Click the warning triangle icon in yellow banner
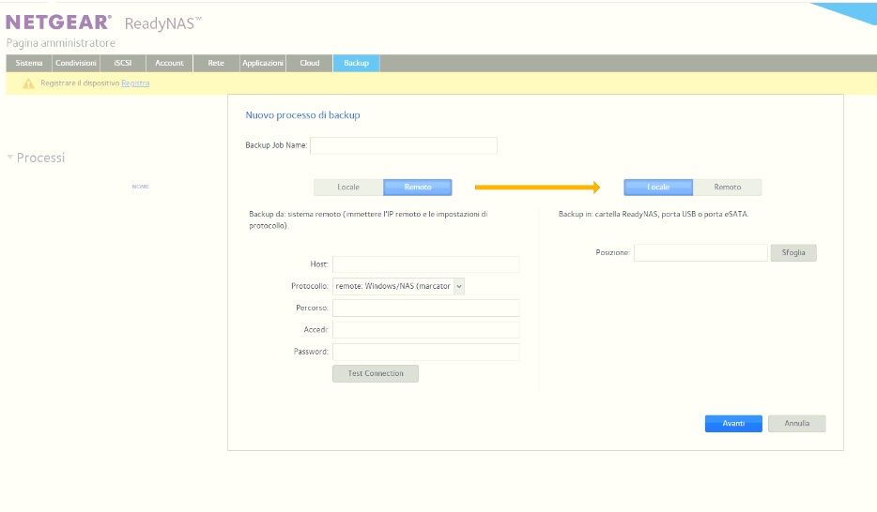The image size is (877, 512). click(x=28, y=83)
